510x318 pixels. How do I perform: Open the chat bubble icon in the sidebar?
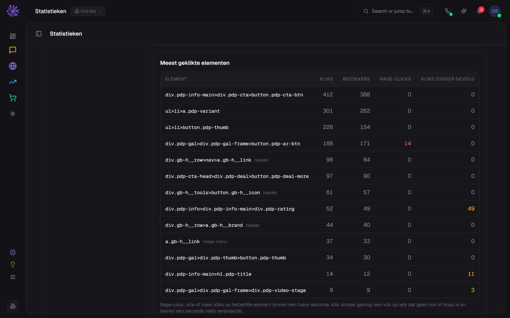click(13, 50)
